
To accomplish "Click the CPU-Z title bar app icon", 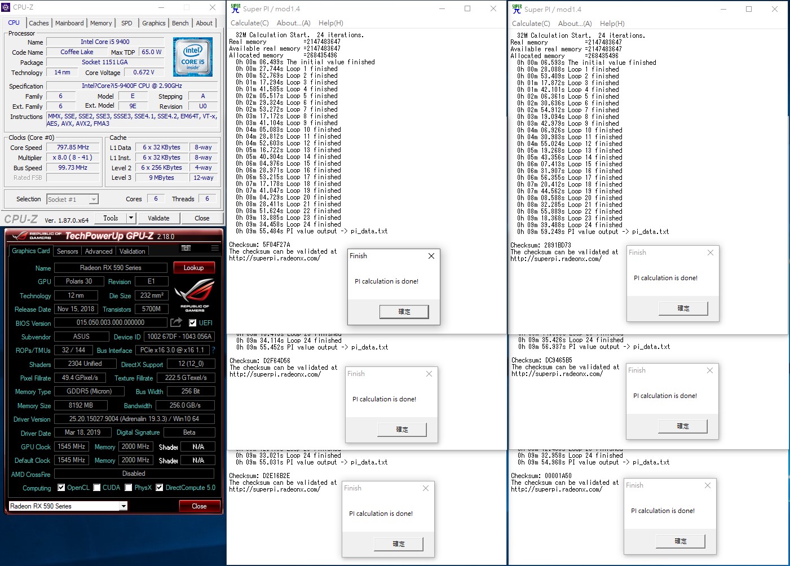I will click(x=6, y=7).
